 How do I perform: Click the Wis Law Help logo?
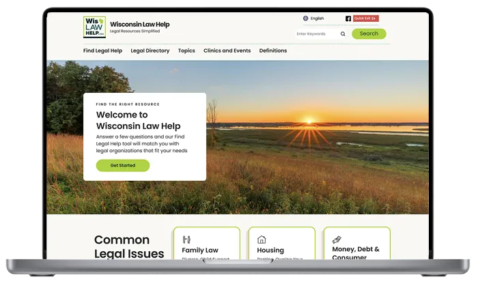point(94,27)
